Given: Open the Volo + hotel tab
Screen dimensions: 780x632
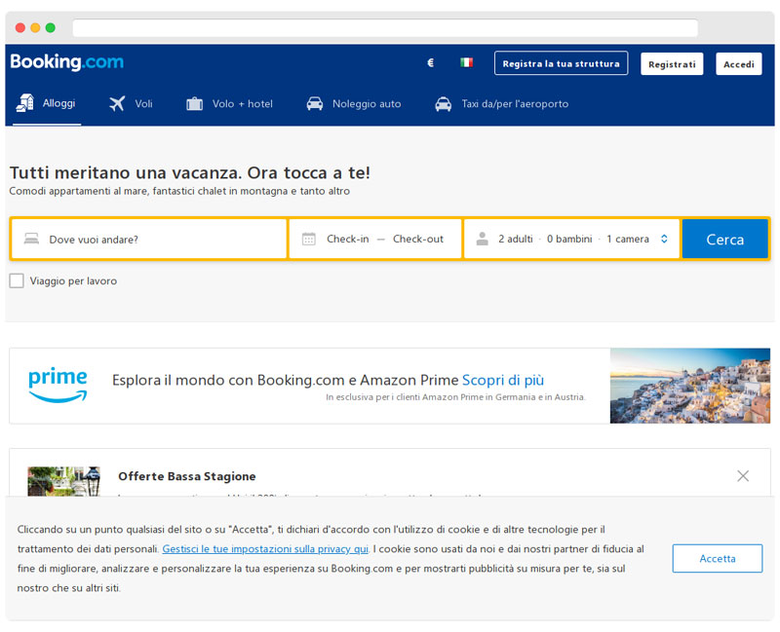Looking at the screenshot, I should pyautogui.click(x=229, y=104).
